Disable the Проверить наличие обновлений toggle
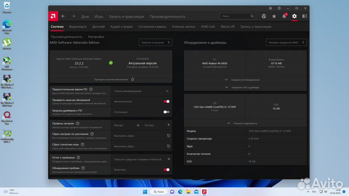Viewport: 349px width, 196px height. (x=166, y=102)
